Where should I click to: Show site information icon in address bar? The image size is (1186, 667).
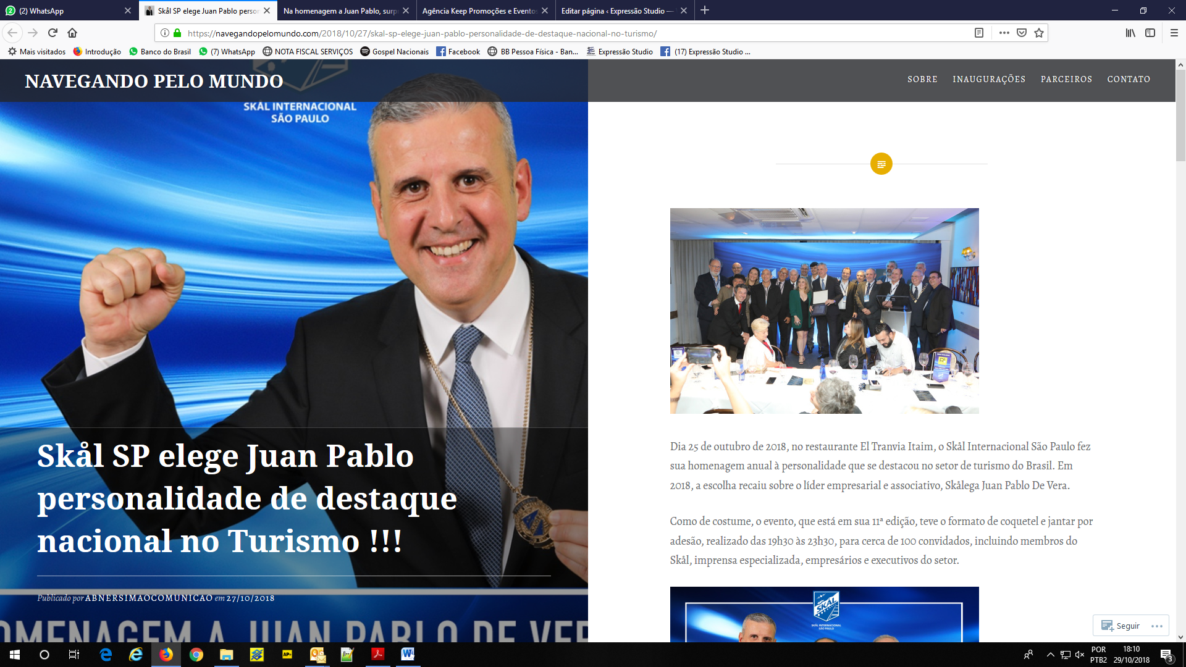tap(165, 33)
